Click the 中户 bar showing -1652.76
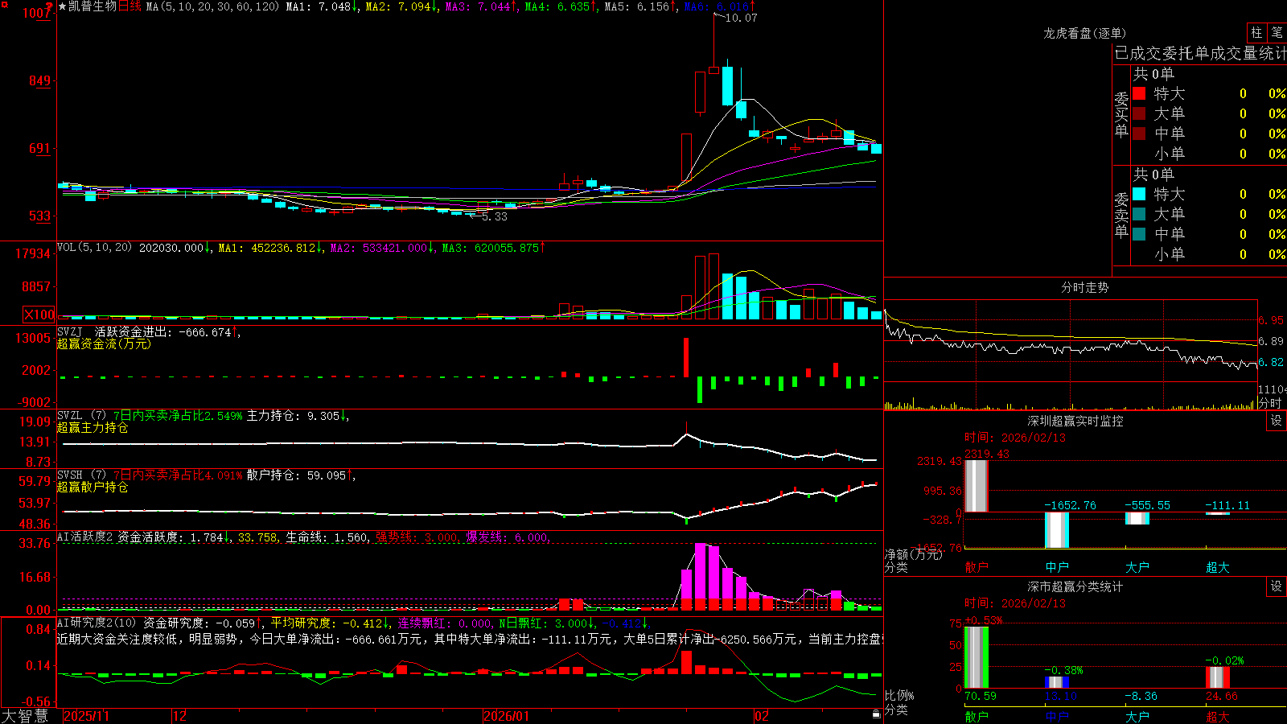 [x=1057, y=530]
